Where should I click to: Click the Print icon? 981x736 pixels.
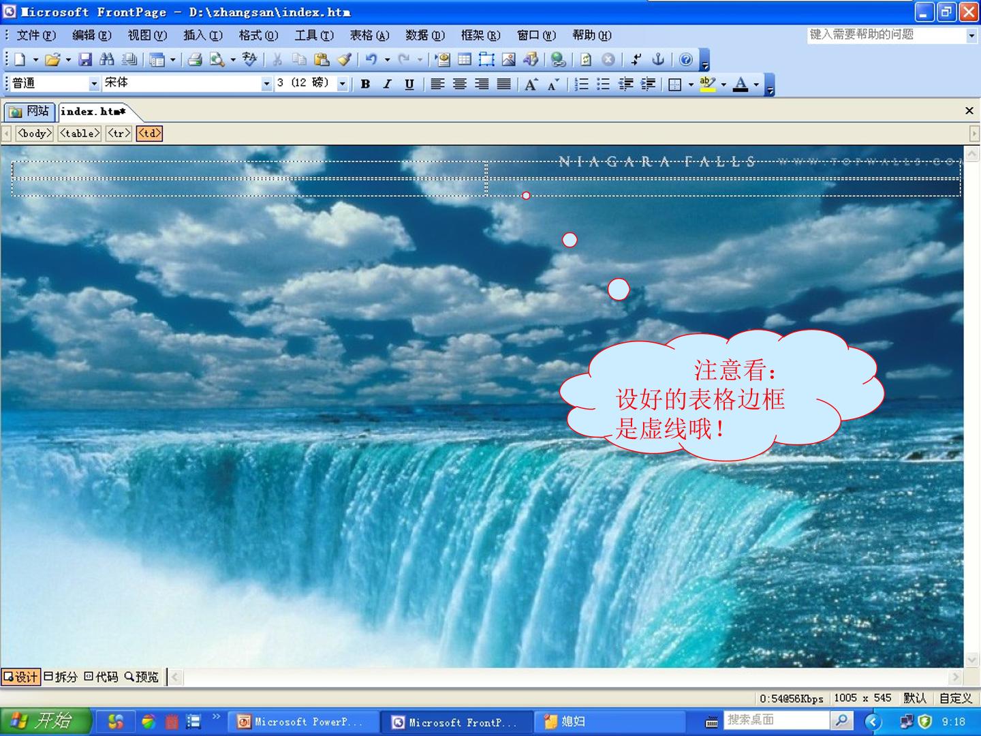click(x=195, y=60)
